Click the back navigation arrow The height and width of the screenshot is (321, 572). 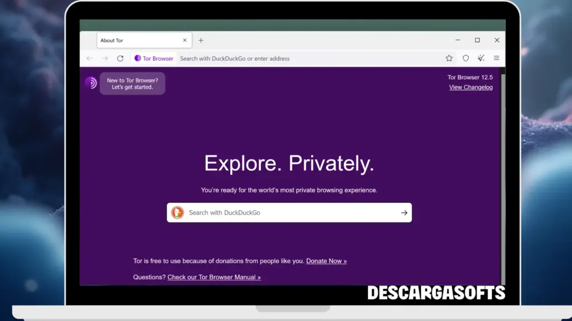point(89,58)
